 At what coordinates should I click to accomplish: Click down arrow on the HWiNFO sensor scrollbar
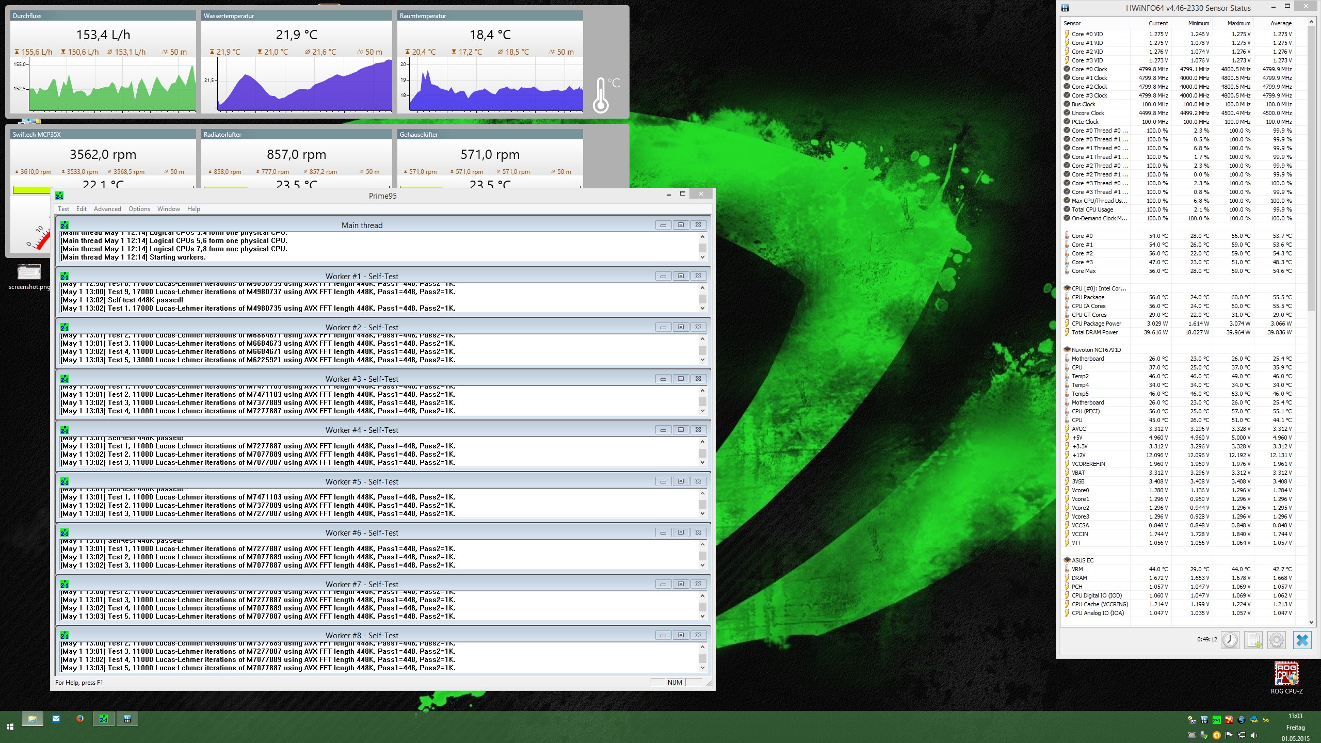[1311, 622]
